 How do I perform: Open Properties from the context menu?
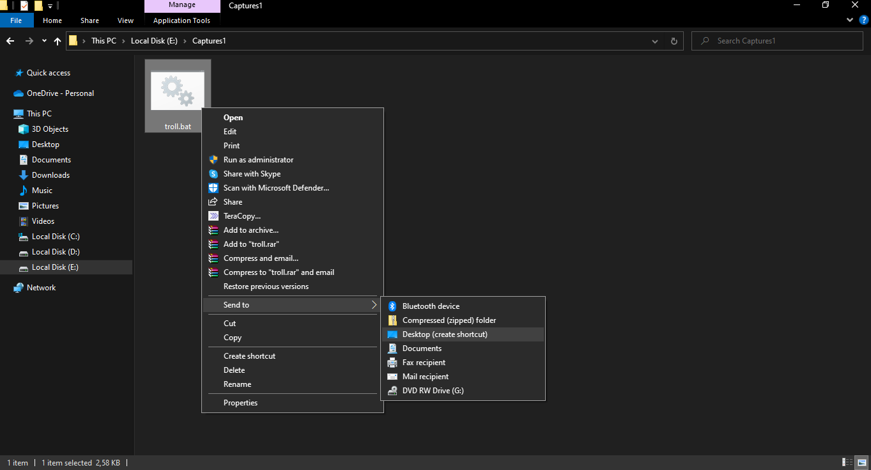click(293, 403)
